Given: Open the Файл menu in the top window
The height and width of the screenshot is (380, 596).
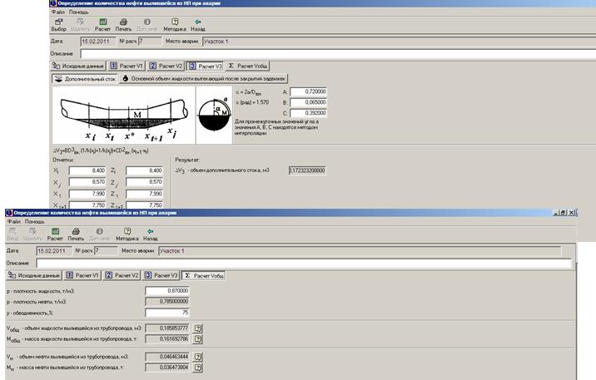Looking at the screenshot, I should (57, 12).
